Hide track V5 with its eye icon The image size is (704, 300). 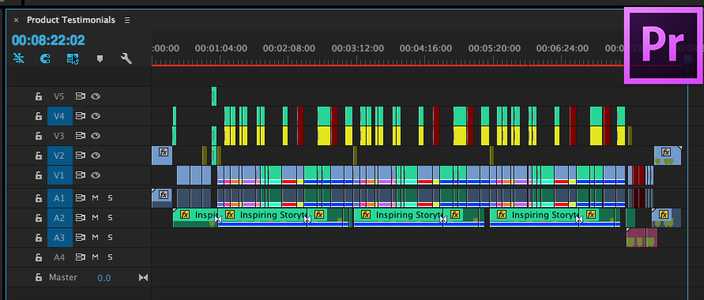95,96
